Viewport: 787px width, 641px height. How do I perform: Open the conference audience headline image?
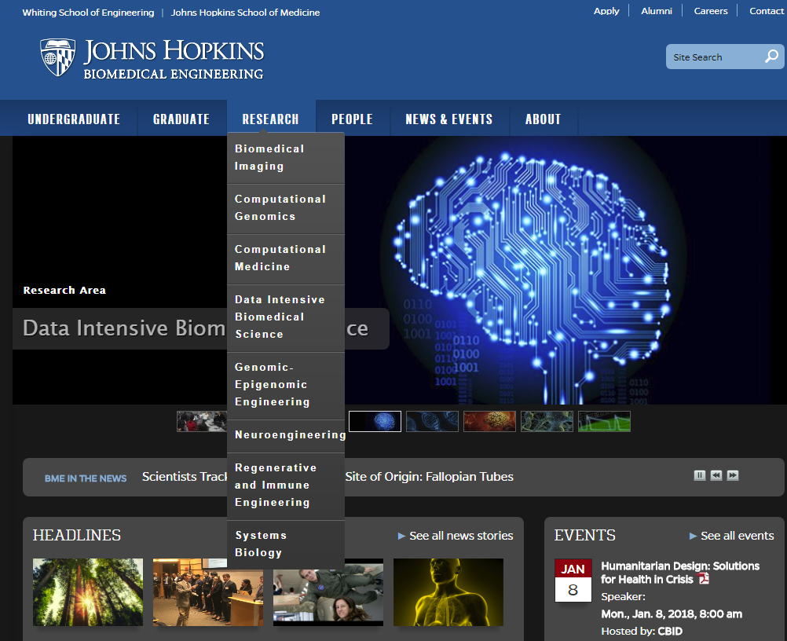[208, 592]
